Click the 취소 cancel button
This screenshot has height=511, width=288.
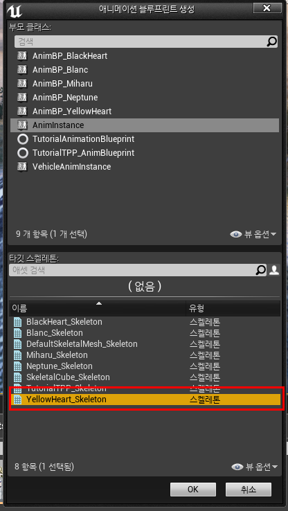(249, 490)
